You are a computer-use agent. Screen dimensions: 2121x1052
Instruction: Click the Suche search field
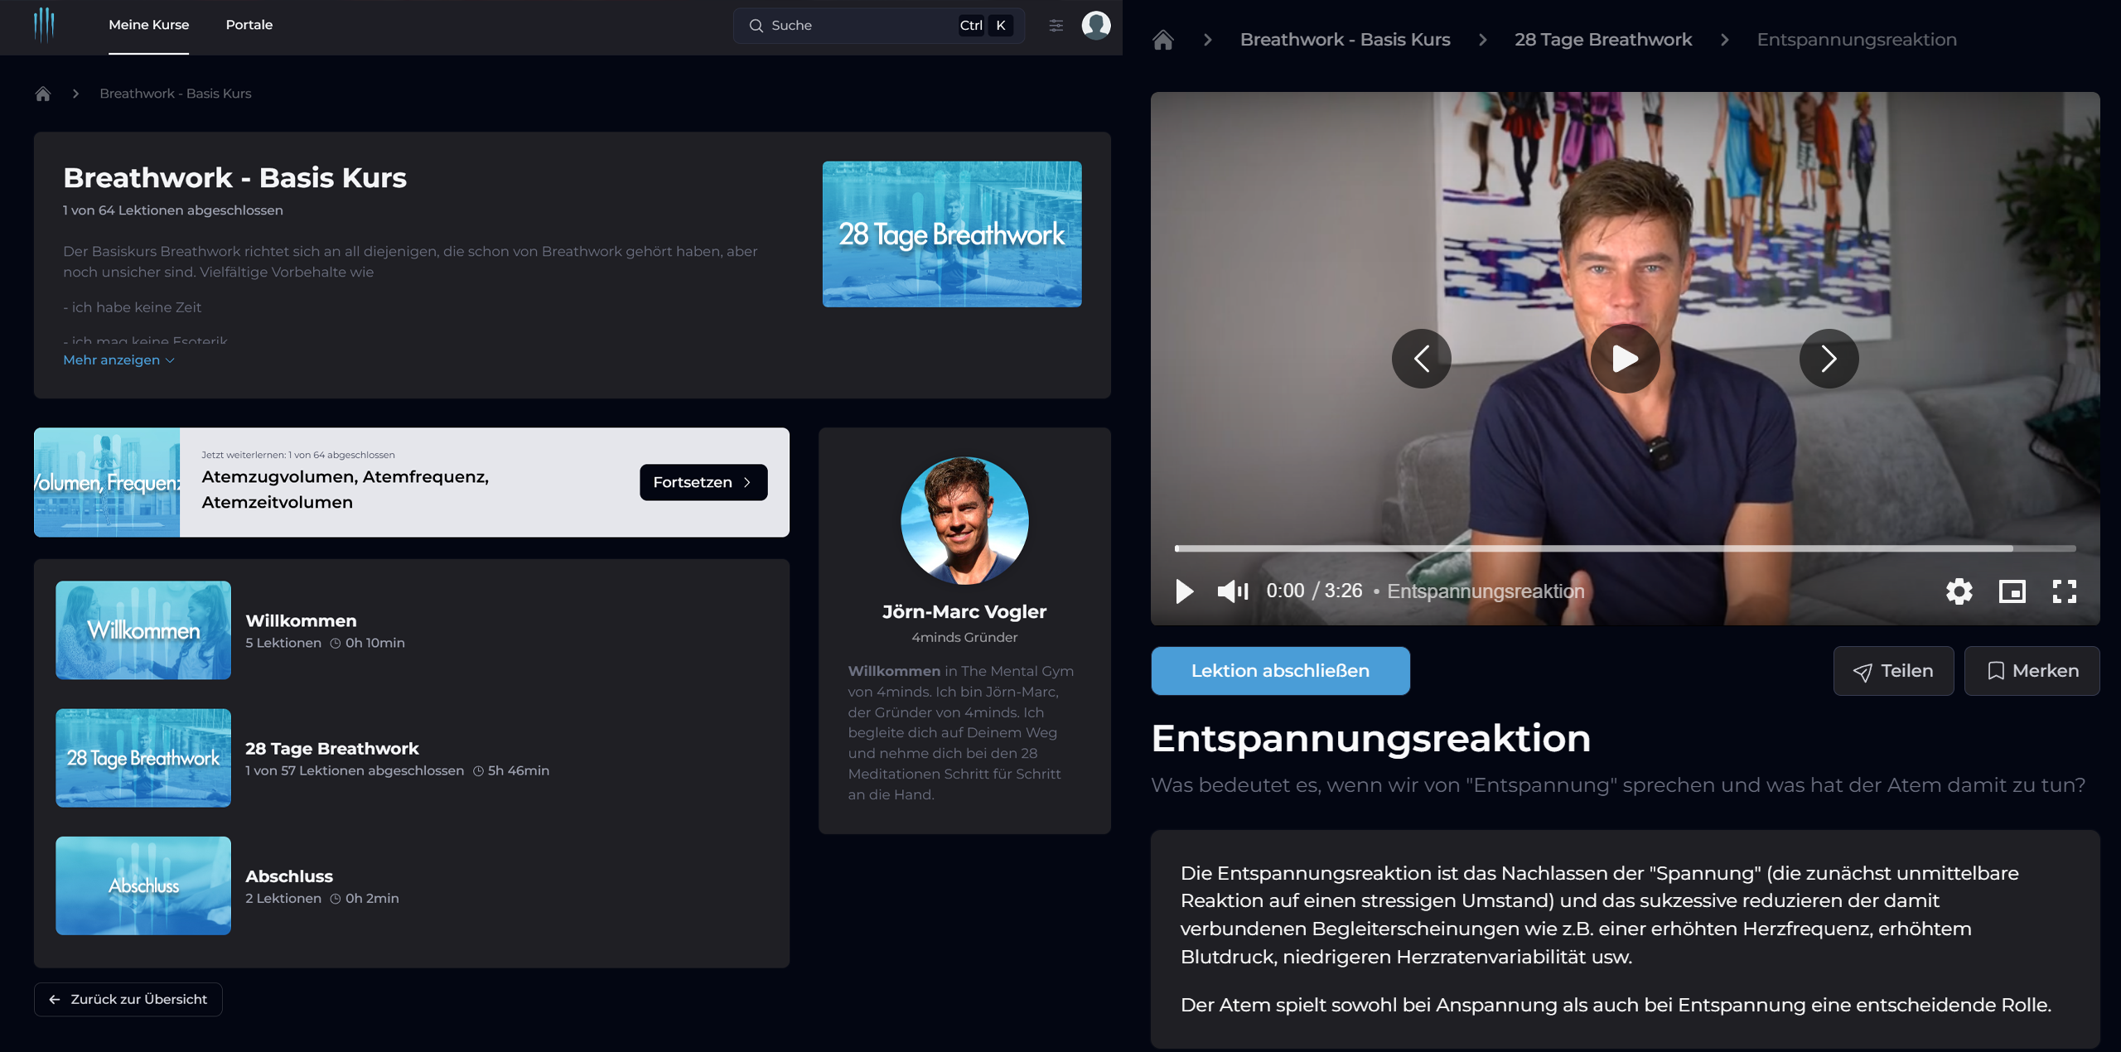878,26
